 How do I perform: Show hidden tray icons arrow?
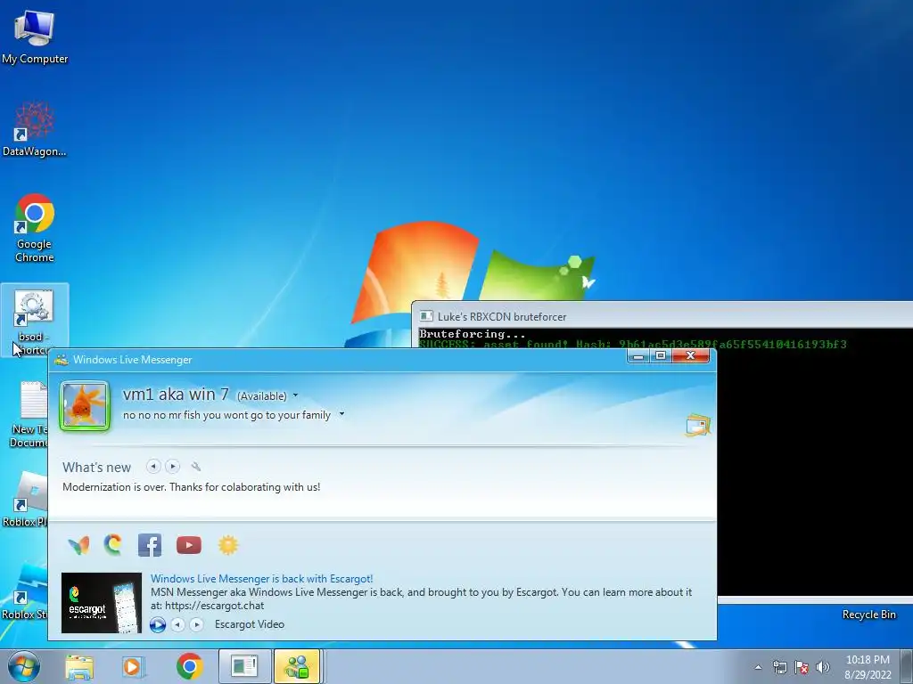758,667
